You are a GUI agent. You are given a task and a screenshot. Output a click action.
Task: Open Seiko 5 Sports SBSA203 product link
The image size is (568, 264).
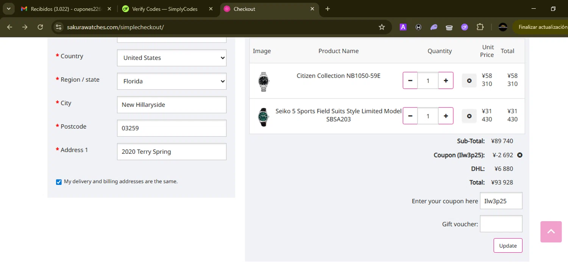coord(339,115)
